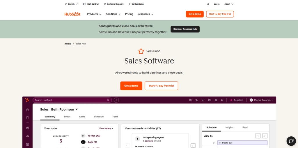Open the Pricing page

click(129, 14)
